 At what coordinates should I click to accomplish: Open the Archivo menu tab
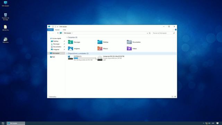click(x=50, y=30)
